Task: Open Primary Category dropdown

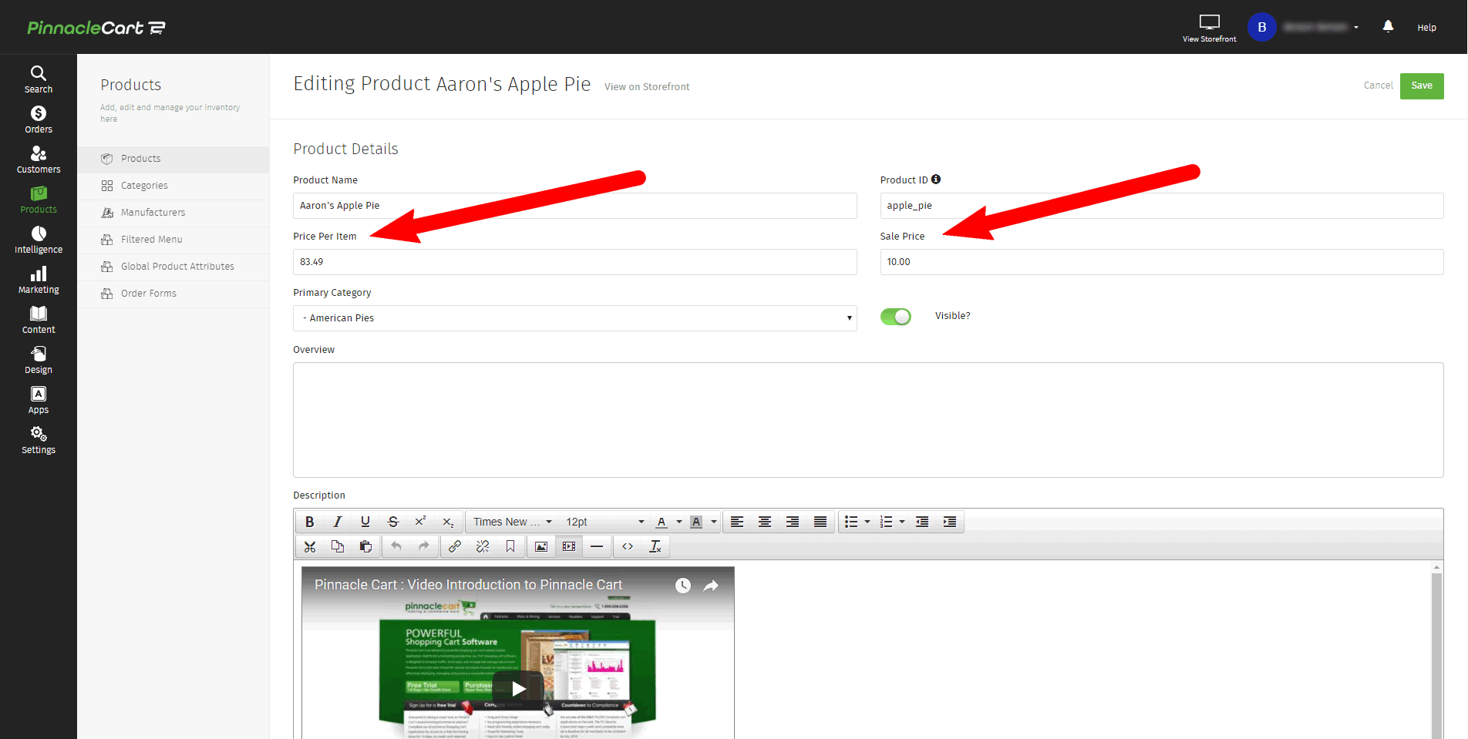Action: [x=574, y=318]
